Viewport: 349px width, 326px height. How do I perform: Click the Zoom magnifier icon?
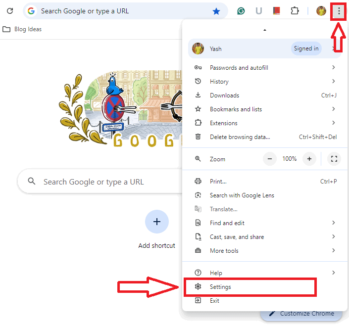[x=198, y=159]
